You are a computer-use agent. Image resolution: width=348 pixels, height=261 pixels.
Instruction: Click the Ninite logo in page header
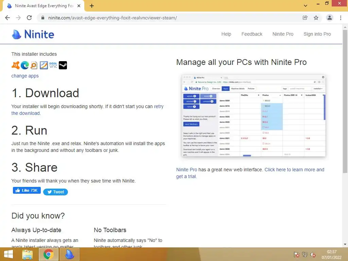pyautogui.click(x=33, y=34)
